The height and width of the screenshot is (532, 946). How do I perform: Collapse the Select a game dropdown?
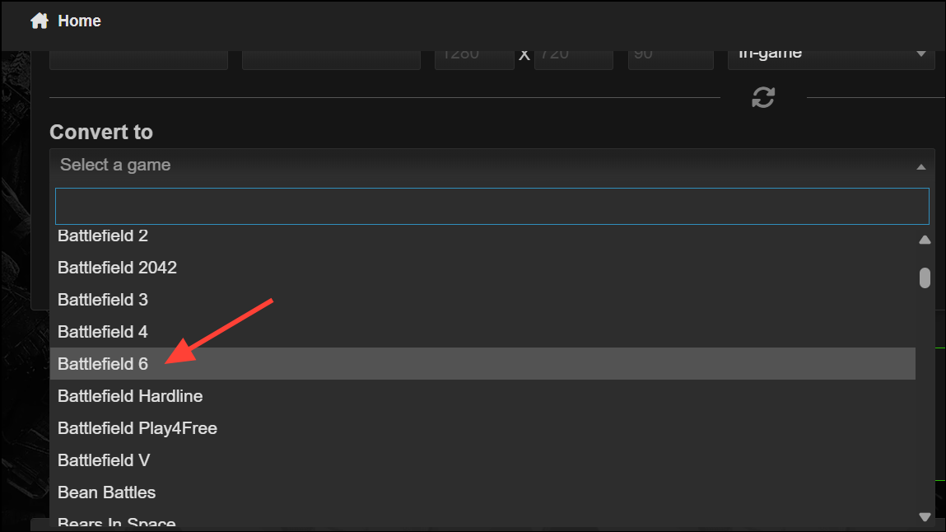pyautogui.click(x=492, y=166)
